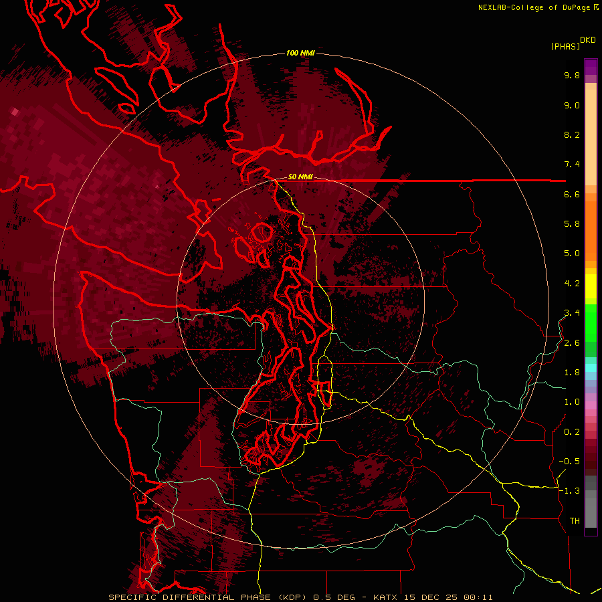Click the -1.3 legend value
This screenshot has height=602, width=602.
[x=569, y=491]
